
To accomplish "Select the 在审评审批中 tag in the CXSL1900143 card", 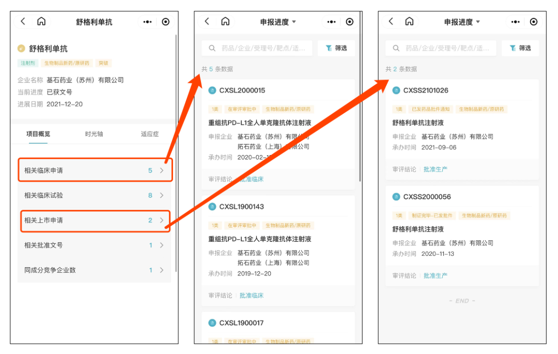I will tap(242, 225).
